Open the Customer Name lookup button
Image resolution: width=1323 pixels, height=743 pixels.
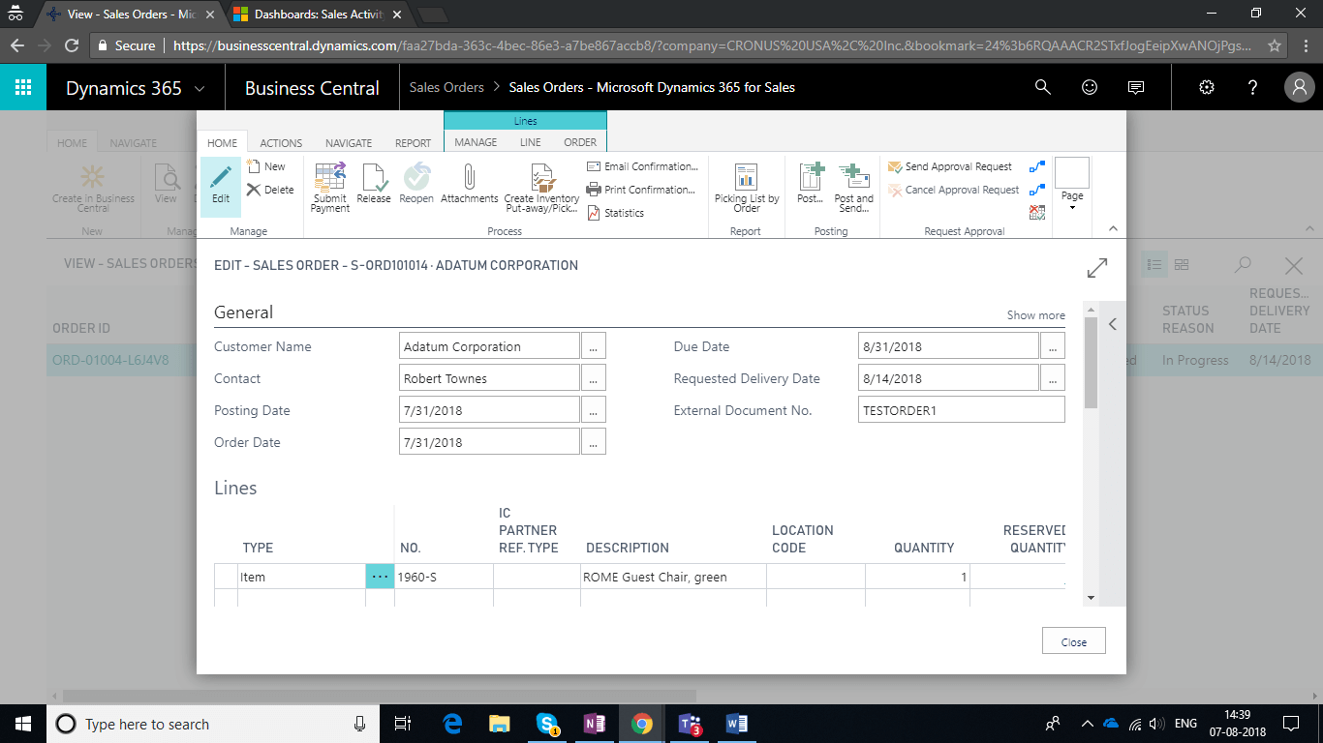point(593,346)
